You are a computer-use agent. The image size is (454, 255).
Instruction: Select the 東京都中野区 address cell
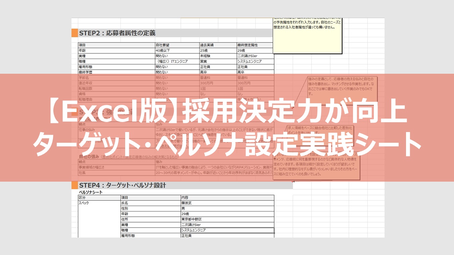(x=227, y=219)
